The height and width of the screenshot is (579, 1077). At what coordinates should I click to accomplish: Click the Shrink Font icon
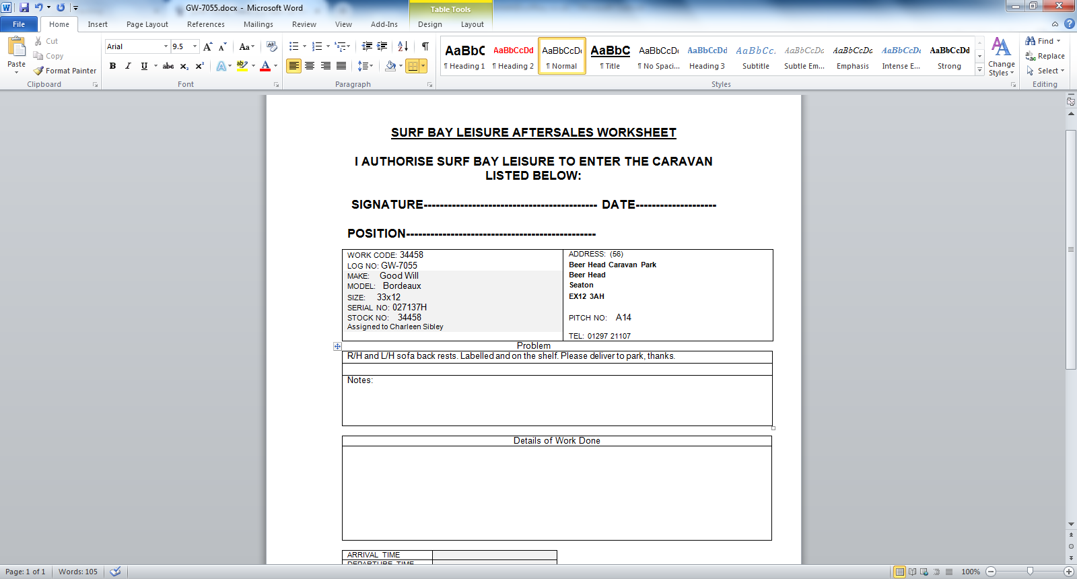[222, 46]
